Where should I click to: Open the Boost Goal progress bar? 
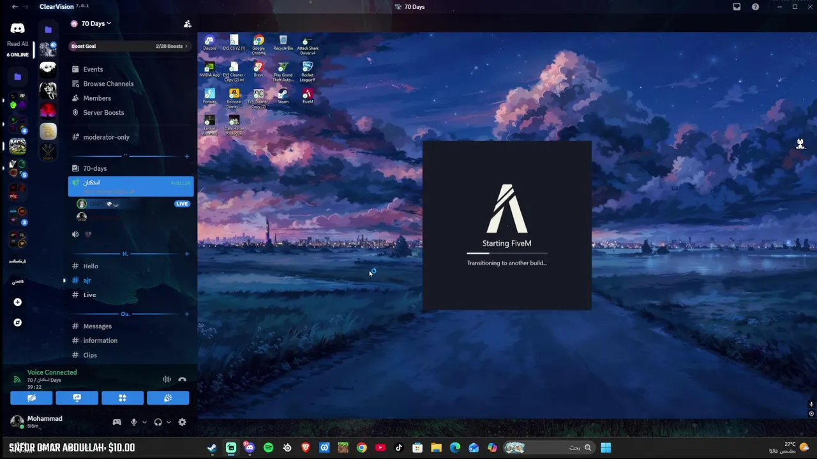pos(130,46)
